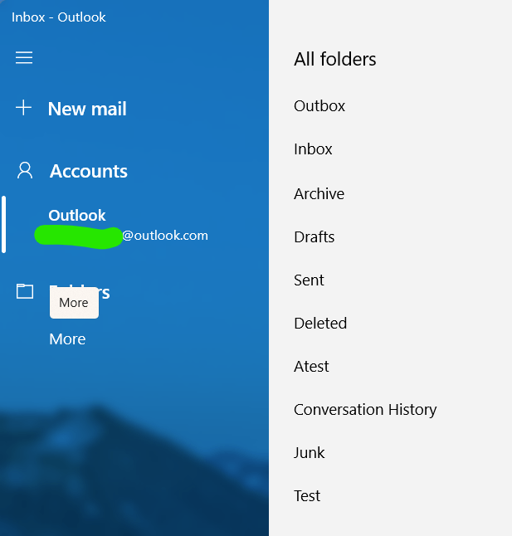Image resolution: width=512 pixels, height=536 pixels.
Task: Open the Conversation History folder
Action: click(x=365, y=410)
